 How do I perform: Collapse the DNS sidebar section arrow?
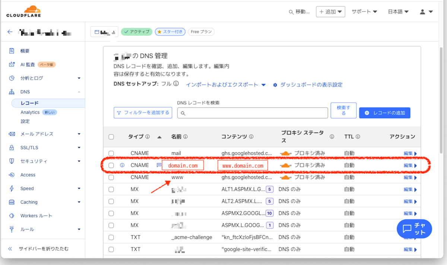pyautogui.click(x=79, y=92)
